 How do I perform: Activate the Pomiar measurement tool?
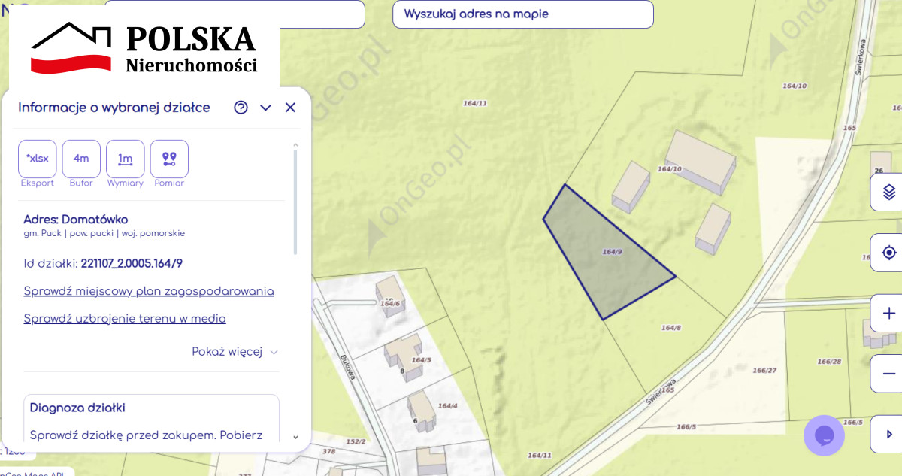(x=169, y=159)
